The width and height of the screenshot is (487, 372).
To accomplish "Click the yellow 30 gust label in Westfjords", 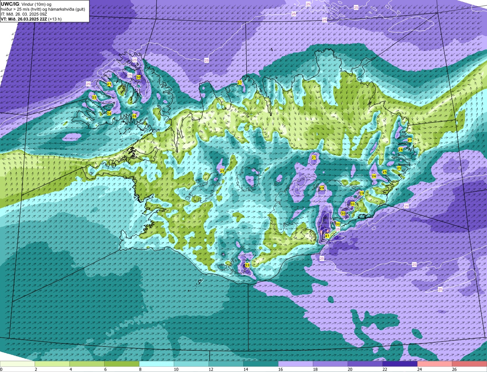I will (138, 77).
